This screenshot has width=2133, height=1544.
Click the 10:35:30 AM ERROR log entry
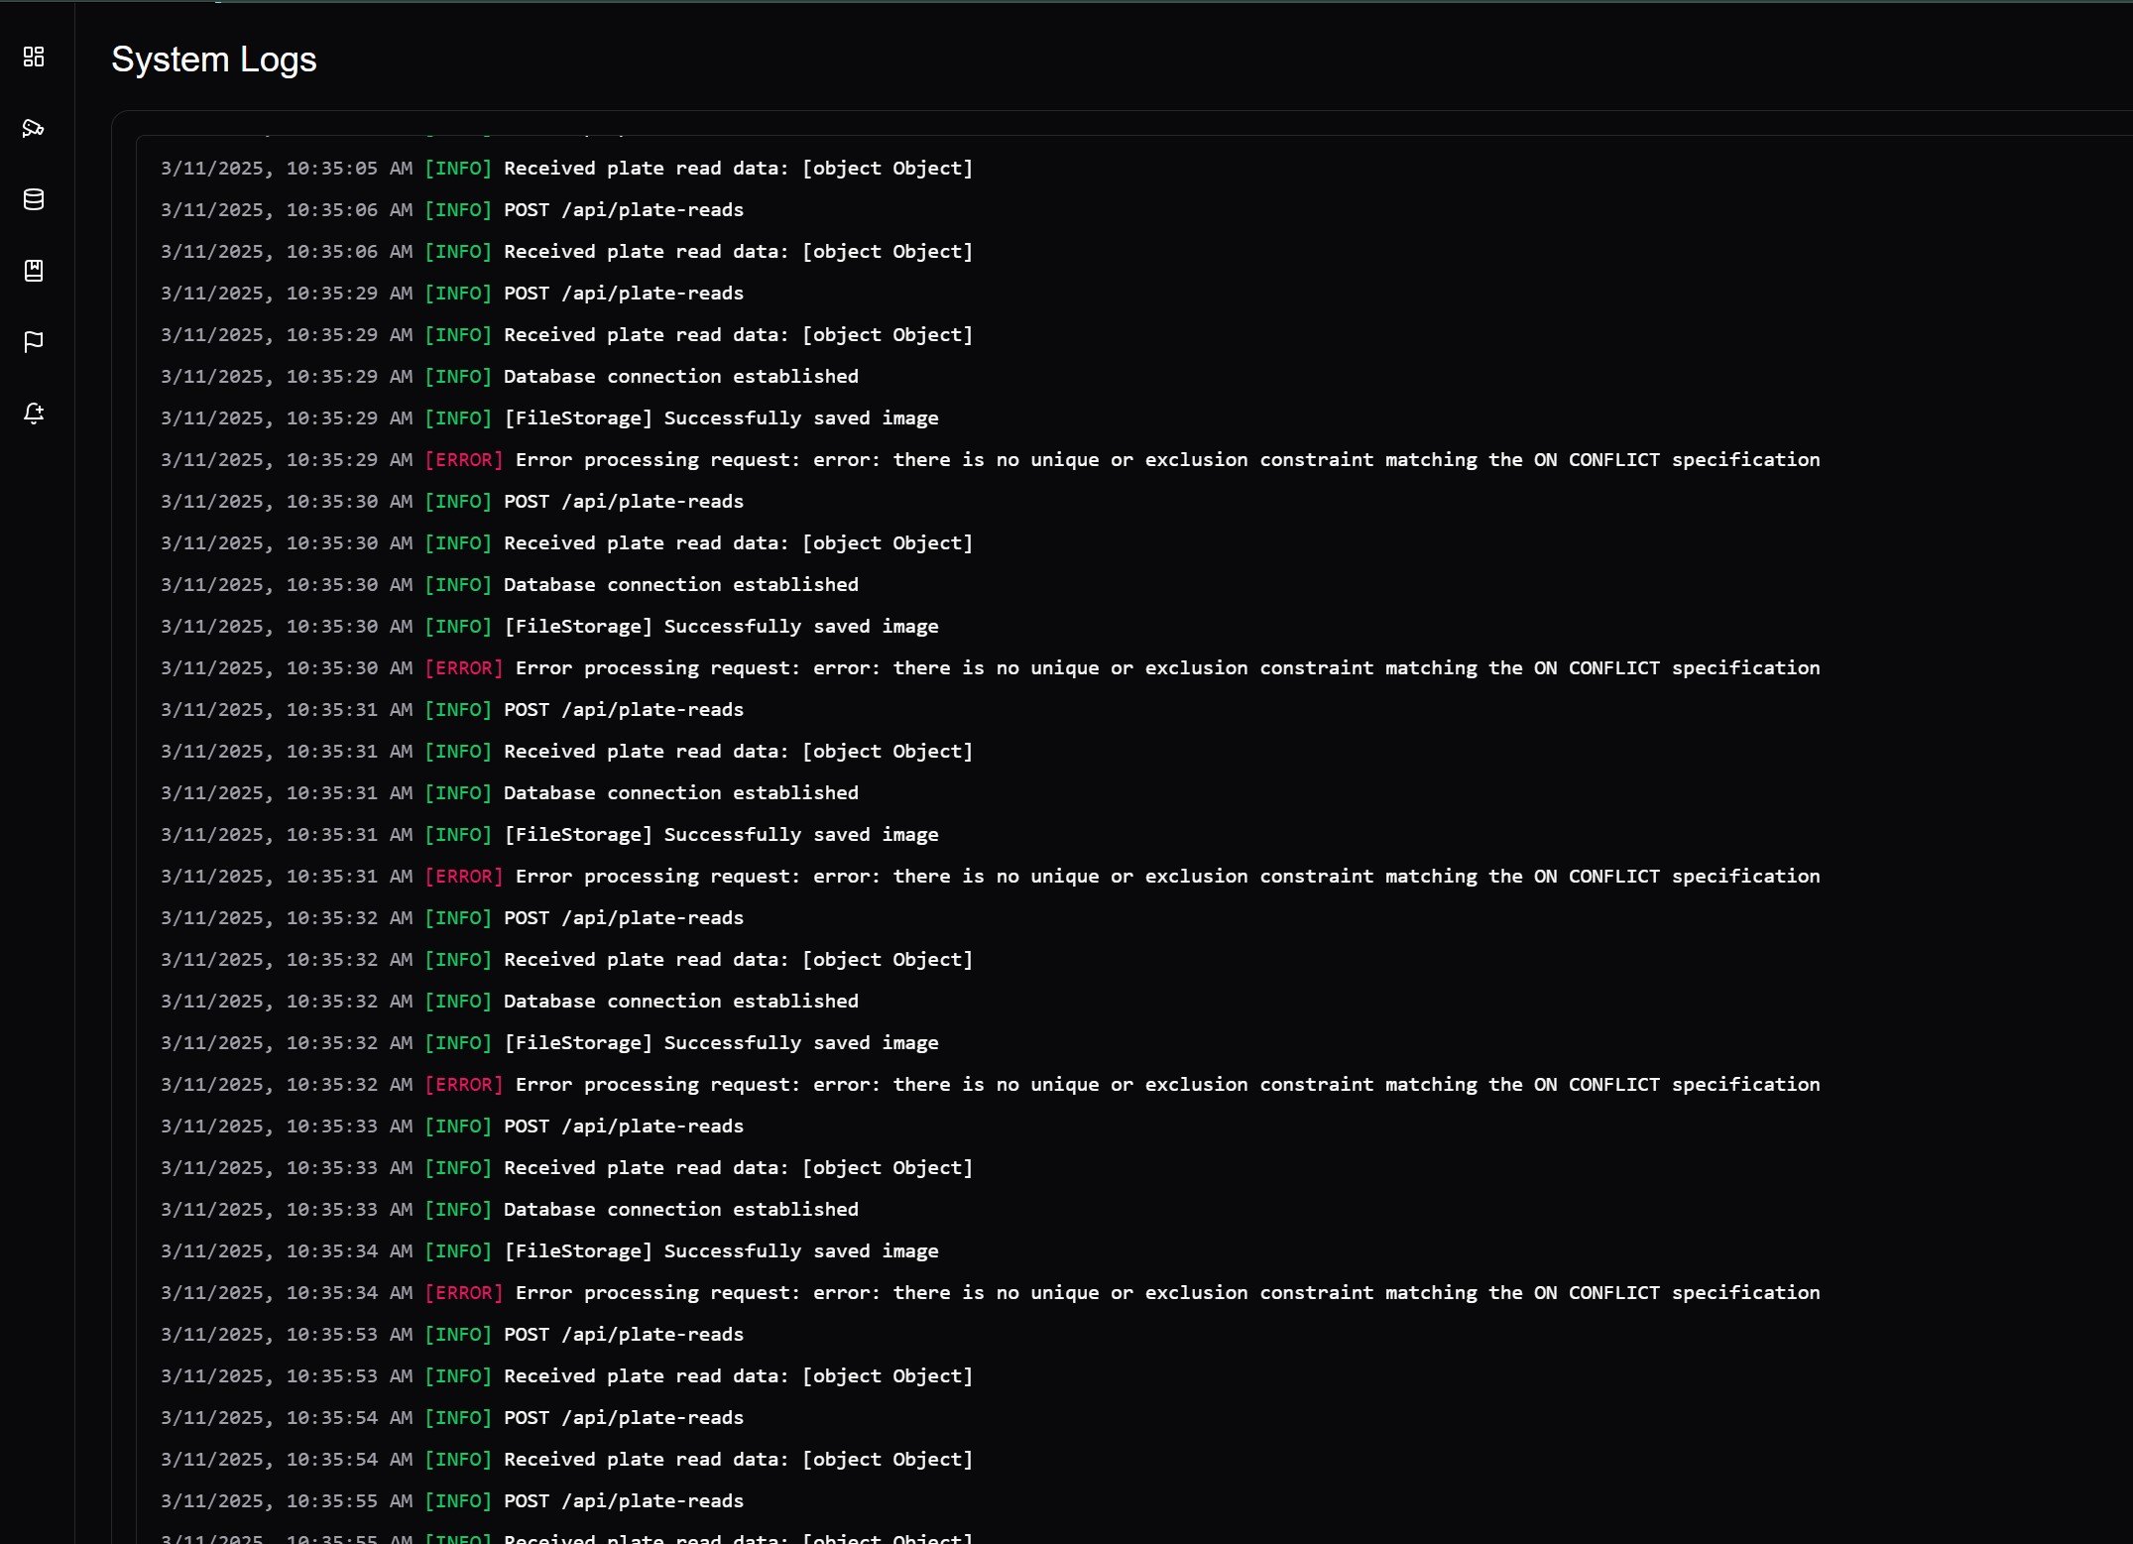coord(990,668)
